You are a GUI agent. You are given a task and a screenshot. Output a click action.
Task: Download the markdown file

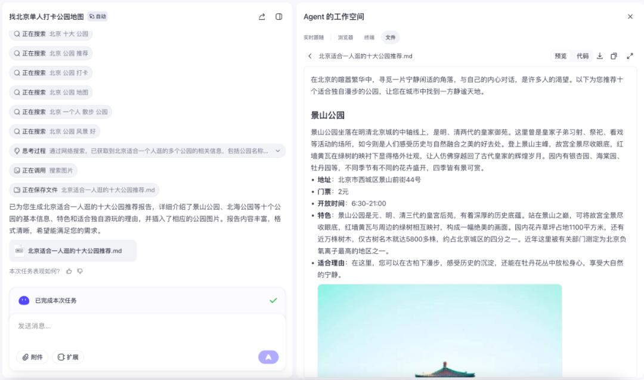click(x=600, y=56)
